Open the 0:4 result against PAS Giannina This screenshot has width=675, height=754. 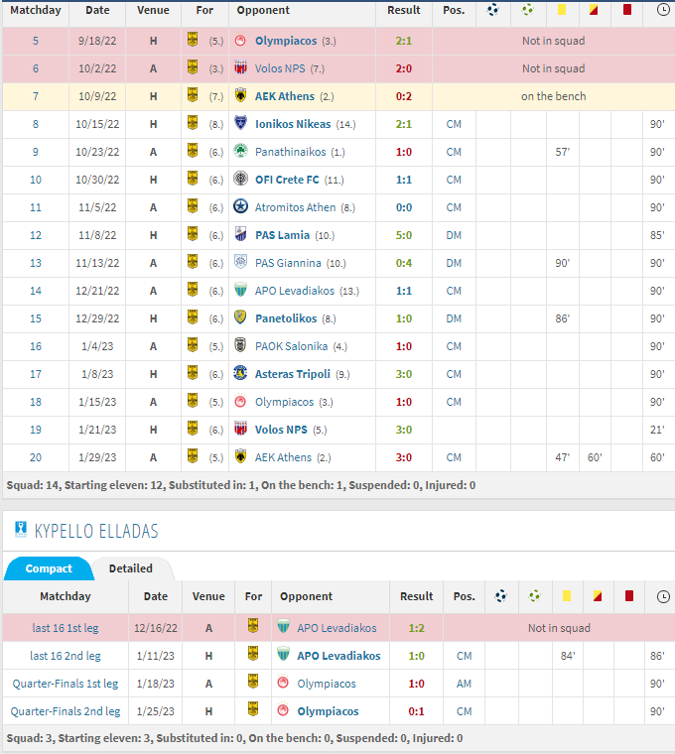(x=404, y=263)
